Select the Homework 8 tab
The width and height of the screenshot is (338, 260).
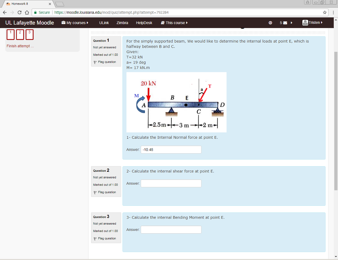click(28, 4)
